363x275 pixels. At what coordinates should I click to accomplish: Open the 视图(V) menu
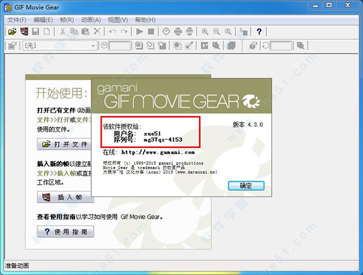pos(118,20)
